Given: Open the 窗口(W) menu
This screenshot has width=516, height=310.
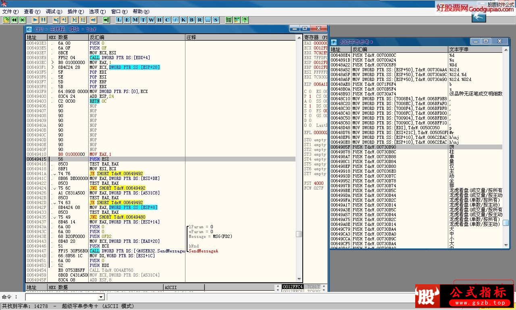Looking at the screenshot, I should [119, 12].
